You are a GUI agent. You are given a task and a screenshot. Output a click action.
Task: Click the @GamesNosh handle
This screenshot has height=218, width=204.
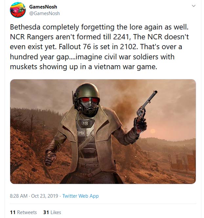45,13
